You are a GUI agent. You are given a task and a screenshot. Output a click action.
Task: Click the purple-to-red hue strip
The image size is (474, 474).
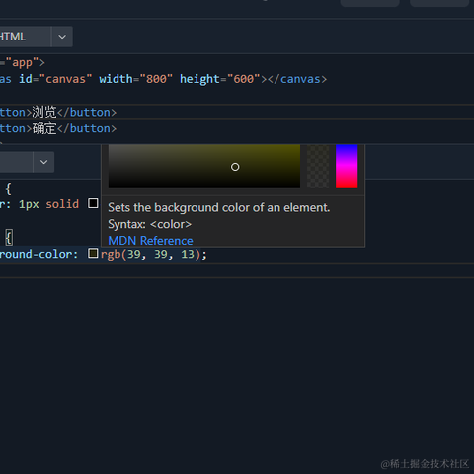coord(347,166)
